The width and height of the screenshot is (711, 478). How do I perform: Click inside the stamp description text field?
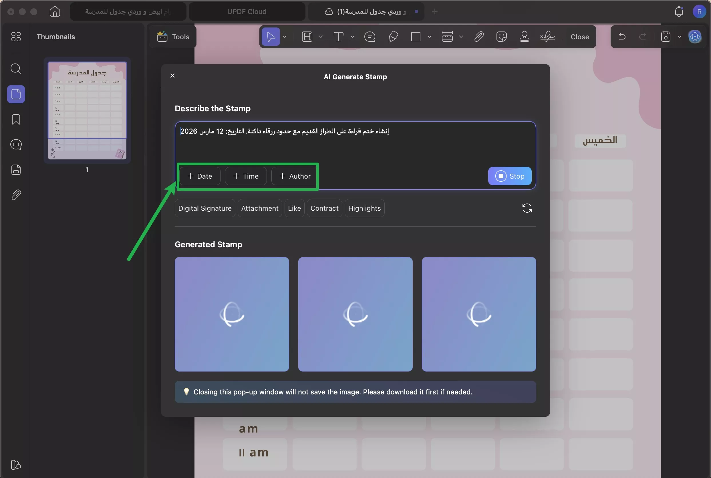click(x=355, y=143)
